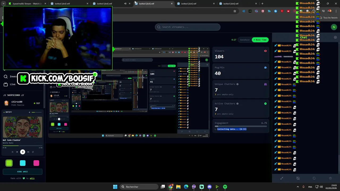The image size is (340, 191).
Task: Show info for Active Chatters
Action: click(x=237, y=104)
